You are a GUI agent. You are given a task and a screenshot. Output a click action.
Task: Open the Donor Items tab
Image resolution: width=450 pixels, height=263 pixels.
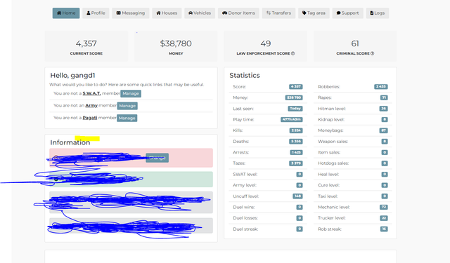coord(238,13)
